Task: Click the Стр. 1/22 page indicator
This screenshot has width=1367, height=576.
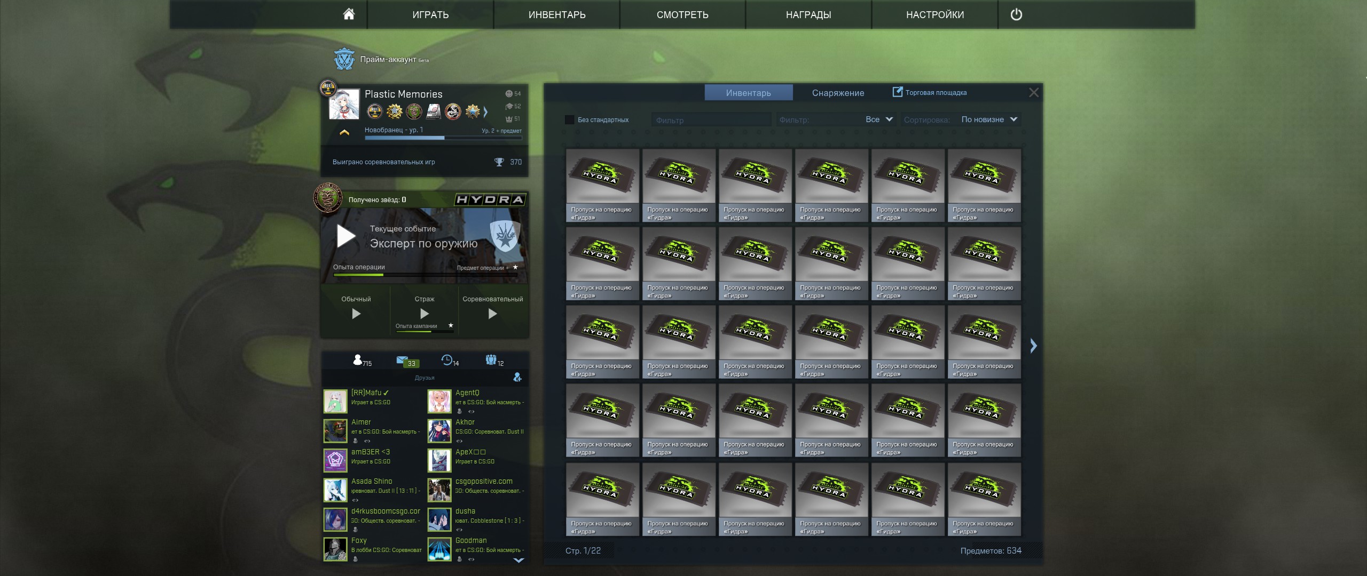Action: pos(583,550)
